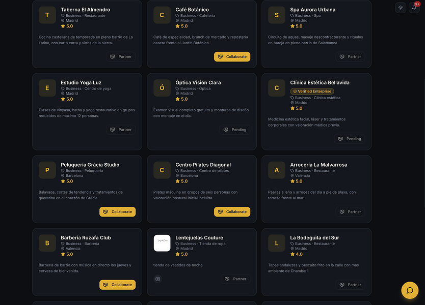
Task: Click the Verified Enterprise badge
Action: click(312, 91)
